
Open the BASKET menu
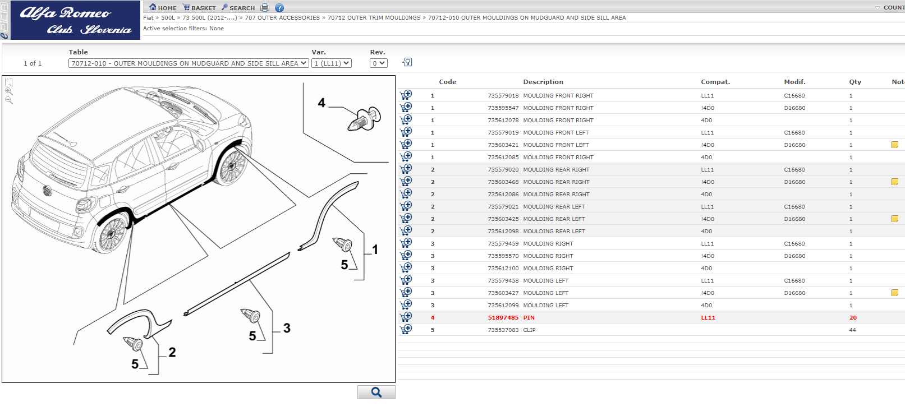[x=199, y=8]
